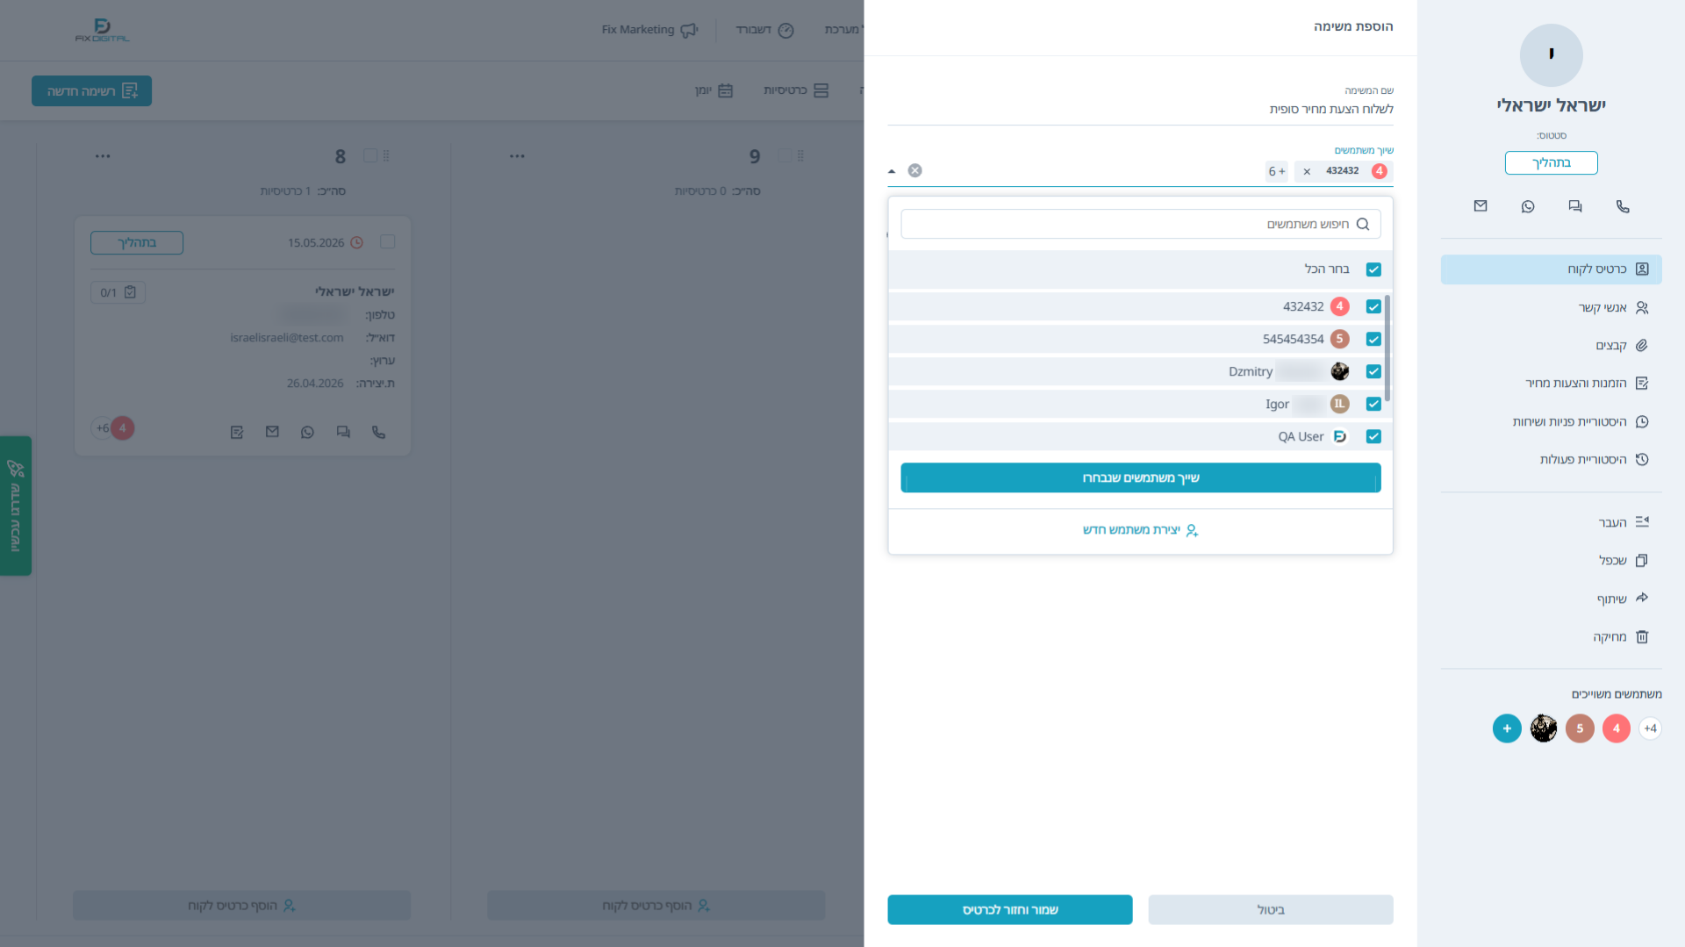Show the +4 additional assigned users

(x=1650, y=728)
